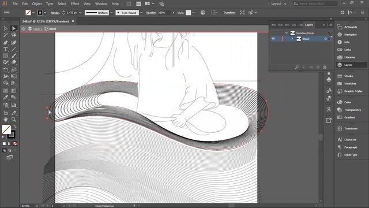This screenshot has width=369, height=208.
Task: Open the Swatches panel button
Action: (350, 84)
